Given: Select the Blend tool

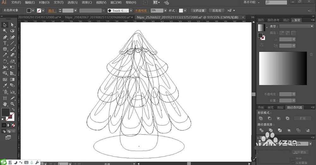Looking at the screenshot, I should pos(12,86).
